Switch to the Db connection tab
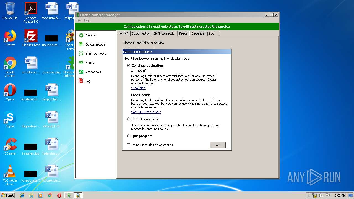The height and width of the screenshot is (199, 354). point(141,33)
